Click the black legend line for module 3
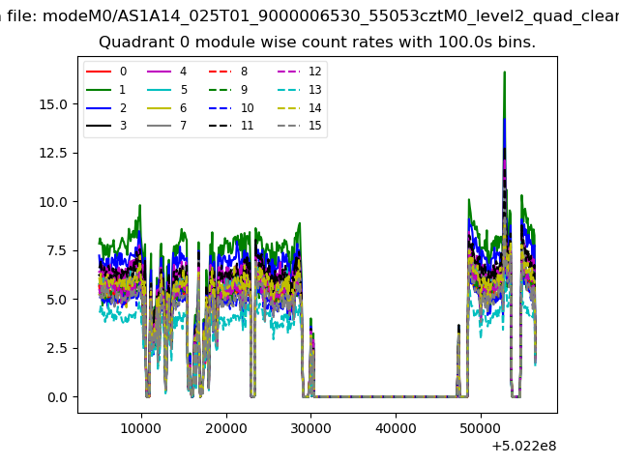This screenshot has width=619, height=464. coord(99,127)
